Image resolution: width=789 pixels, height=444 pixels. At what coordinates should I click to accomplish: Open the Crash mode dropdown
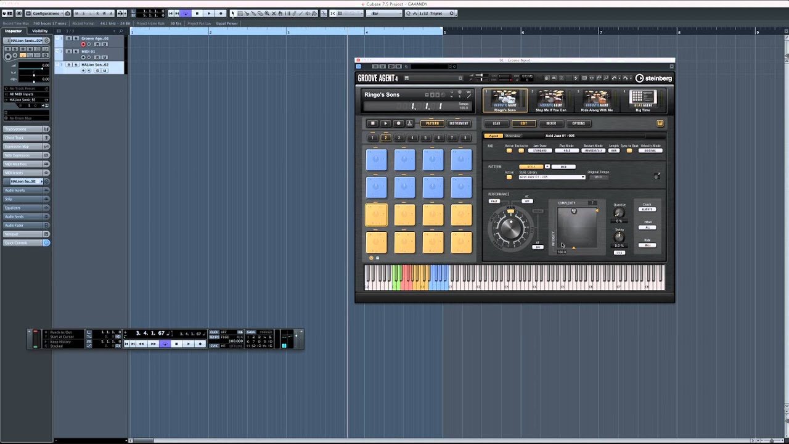point(647,210)
